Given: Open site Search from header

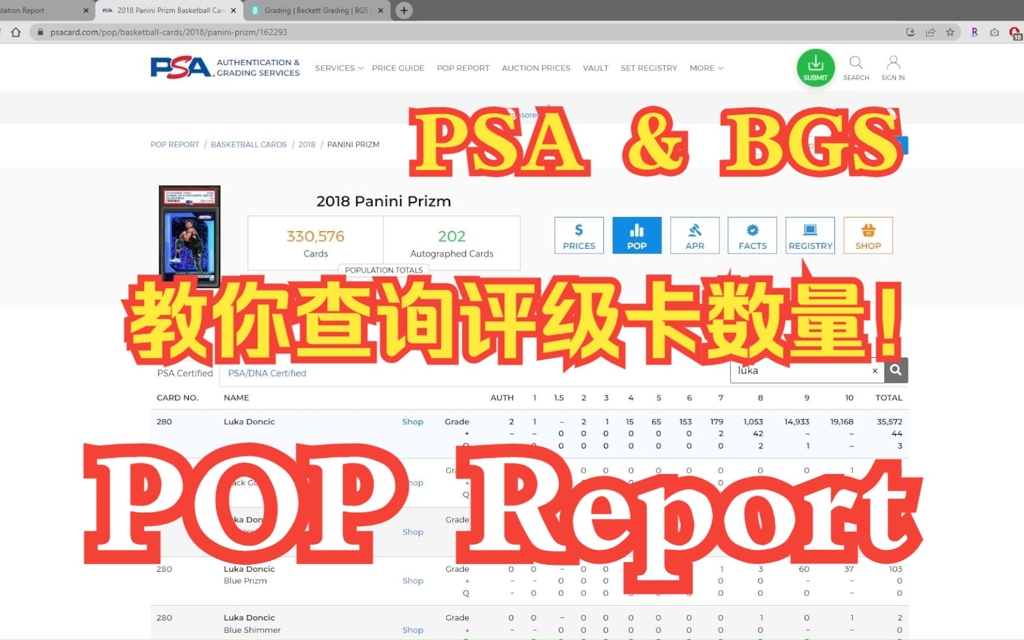Looking at the screenshot, I should [x=856, y=68].
